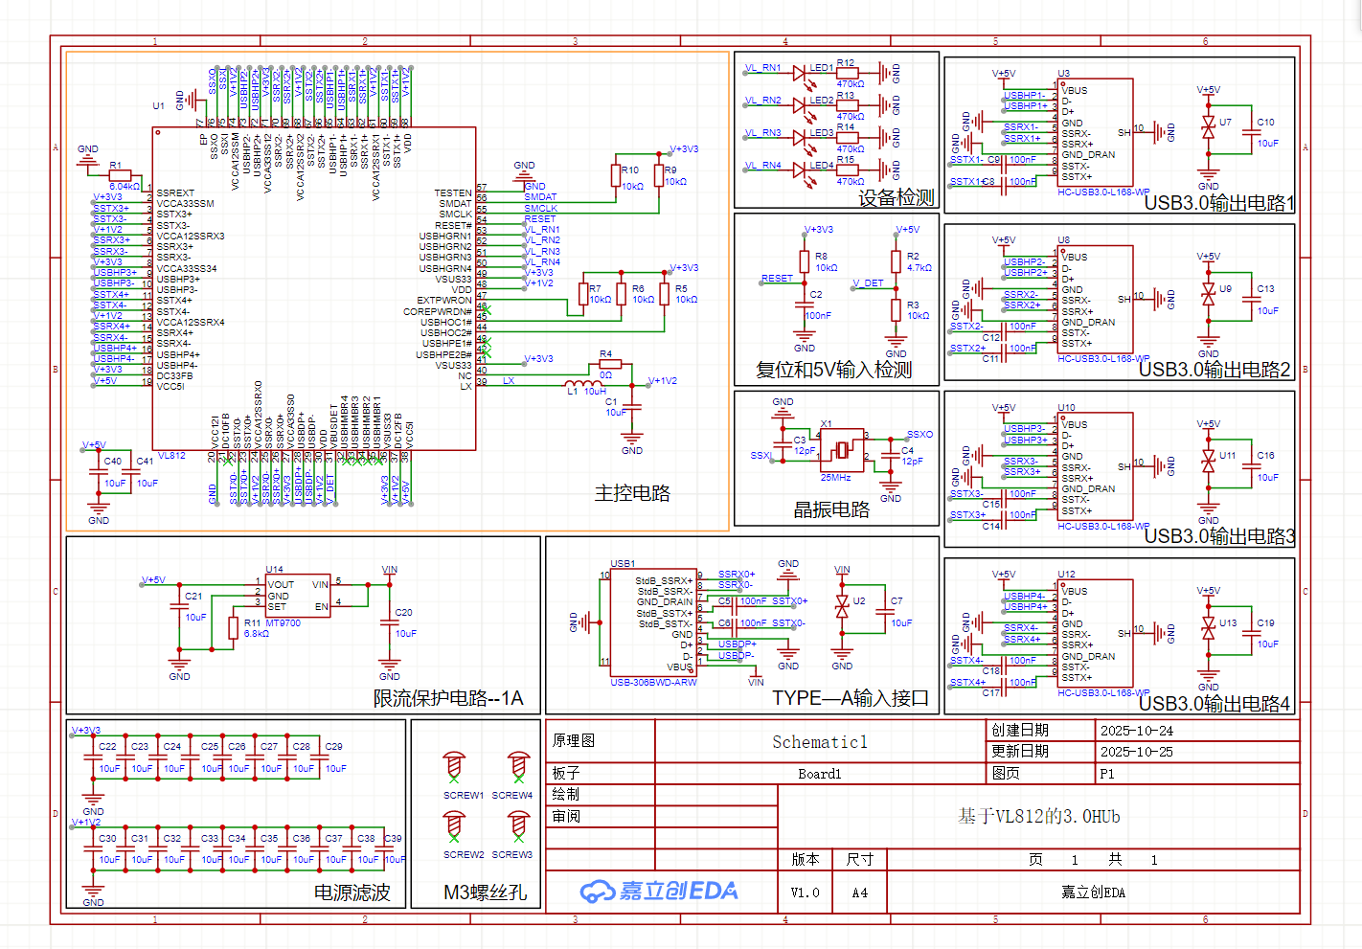Select the R2 4.7kΩ resistor symbol
Viewport: 1362px width, 949px height.
(x=896, y=261)
